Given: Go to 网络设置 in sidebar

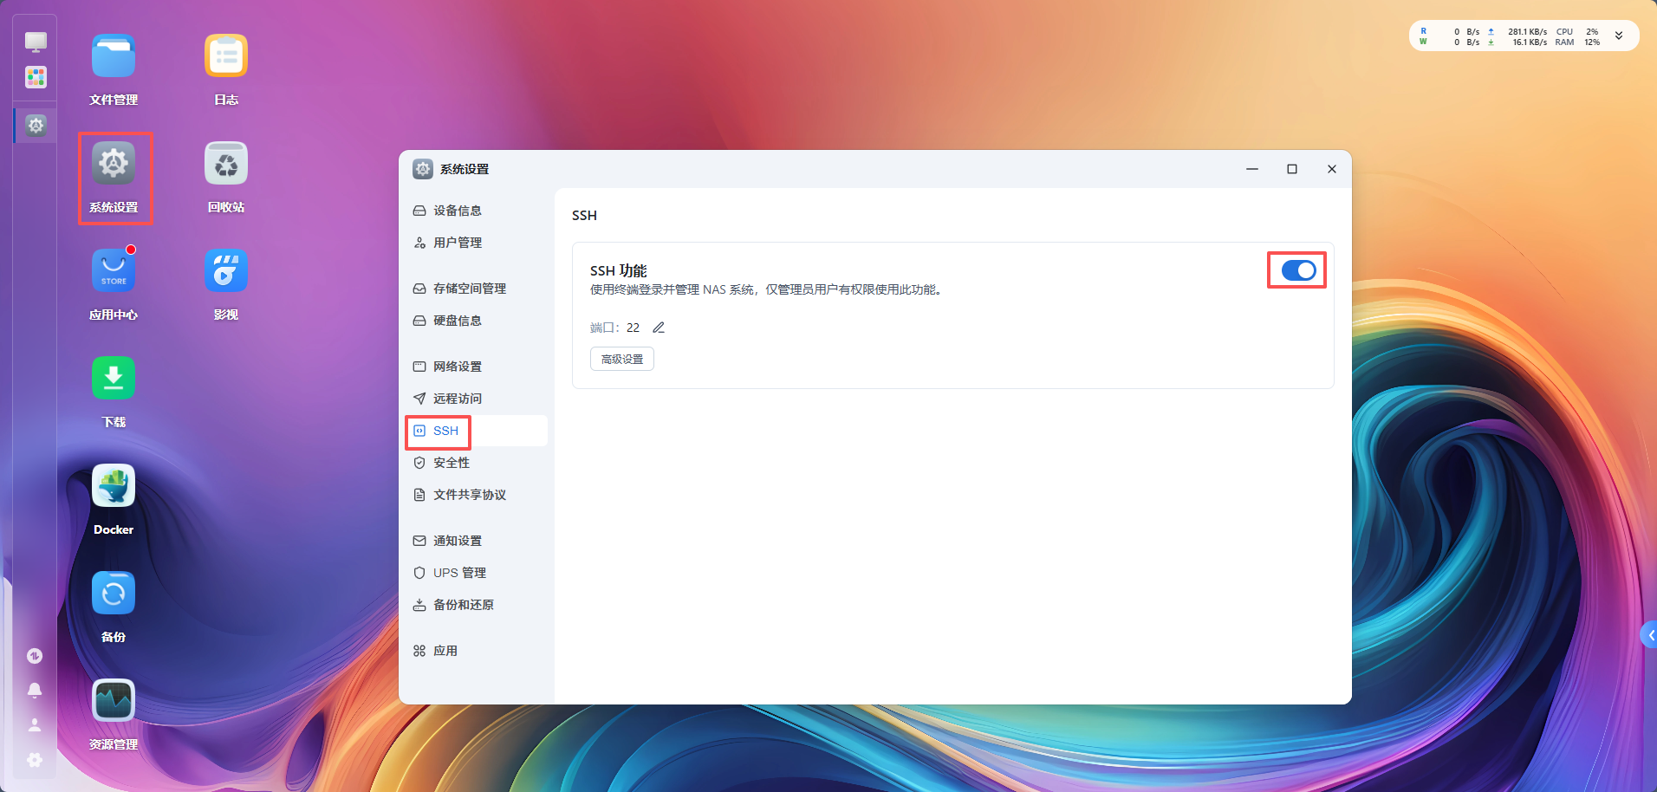Looking at the screenshot, I should (x=457, y=367).
